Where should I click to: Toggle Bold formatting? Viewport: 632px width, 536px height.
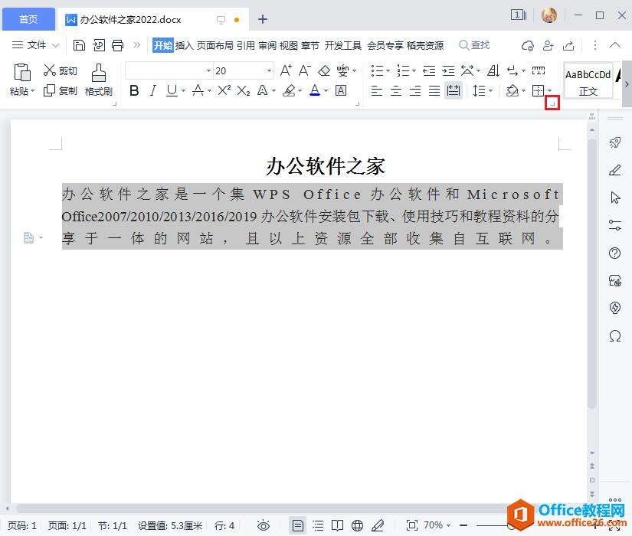[x=134, y=90]
